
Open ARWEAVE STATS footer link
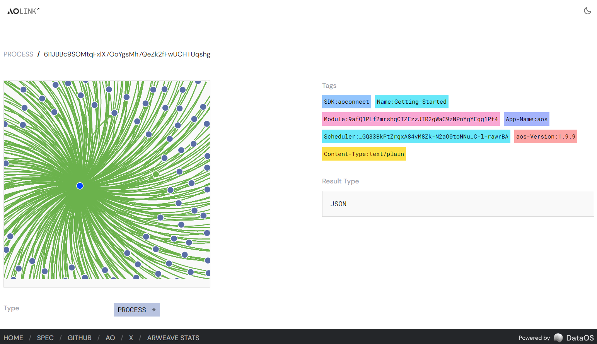(x=173, y=338)
